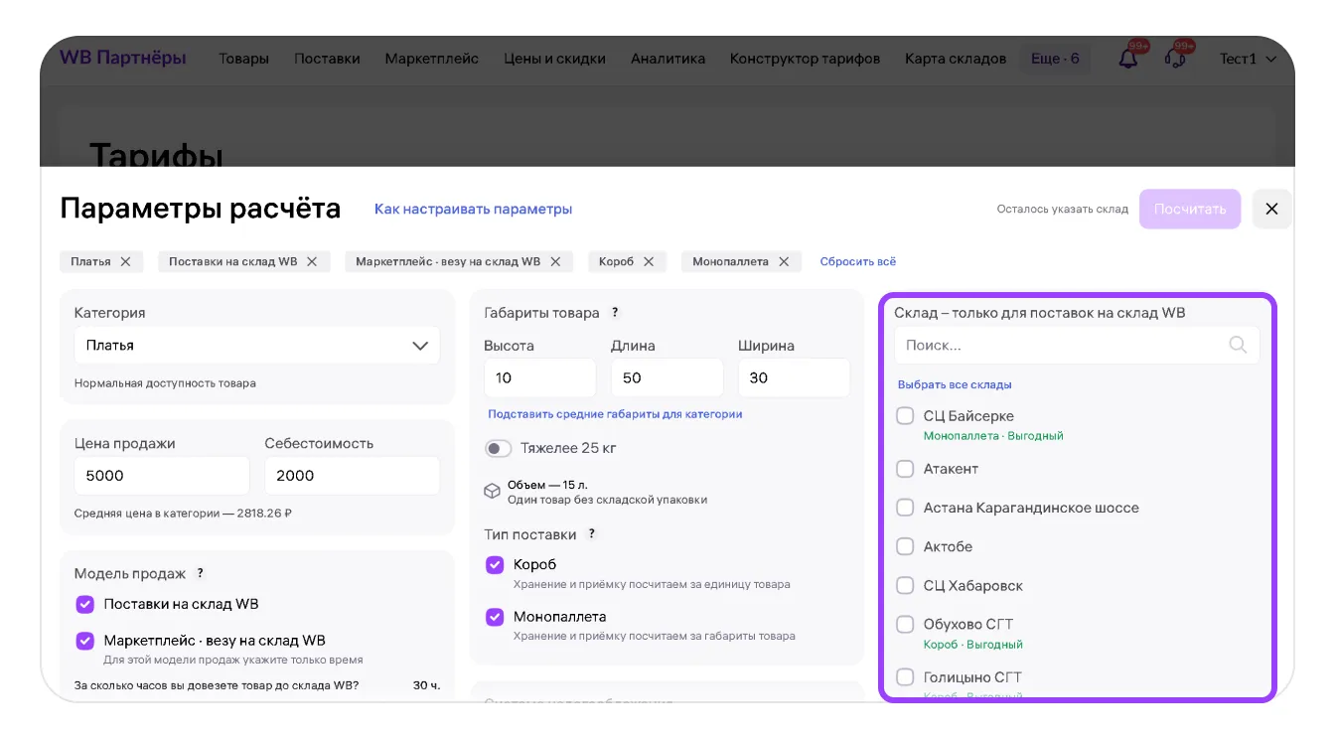Select the СЦ Хабаровск warehouse
Image resolution: width=1335 pixels, height=739 pixels.
tap(905, 585)
